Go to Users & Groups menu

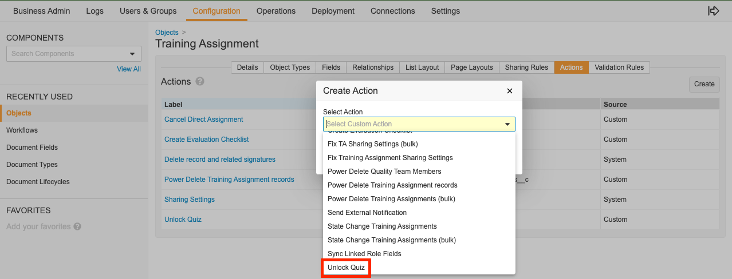148,11
